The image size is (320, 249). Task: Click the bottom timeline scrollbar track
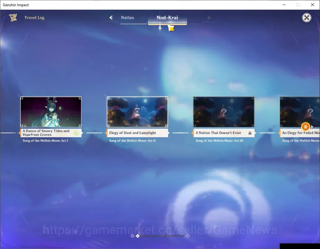click(x=160, y=236)
